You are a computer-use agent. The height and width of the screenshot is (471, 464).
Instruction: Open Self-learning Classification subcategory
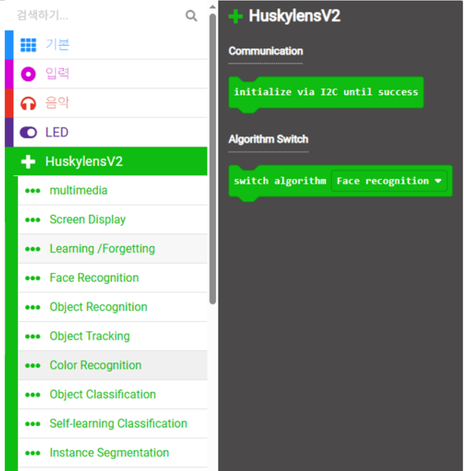[x=112, y=424]
